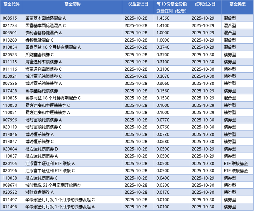254x211 pixels.
Task: Click dividend value 0.3740
Action: (163, 47)
